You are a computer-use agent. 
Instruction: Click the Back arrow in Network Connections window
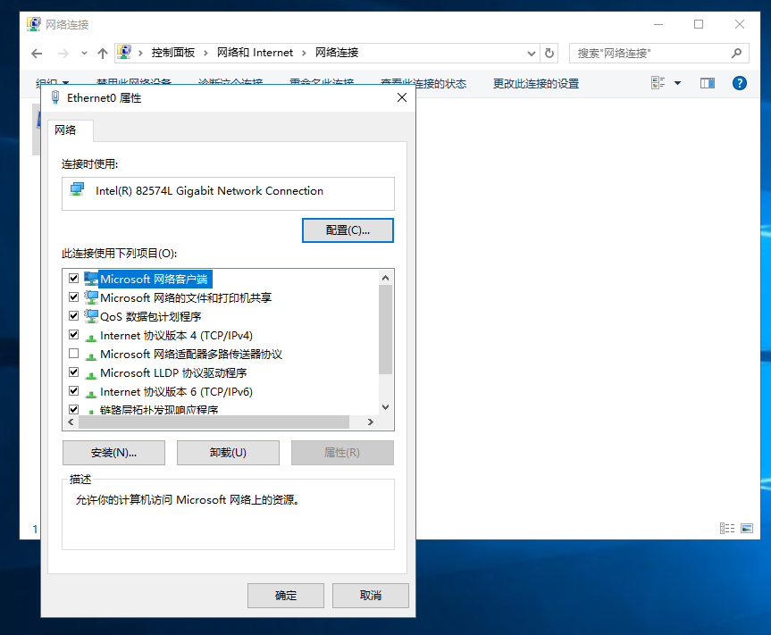click(37, 54)
